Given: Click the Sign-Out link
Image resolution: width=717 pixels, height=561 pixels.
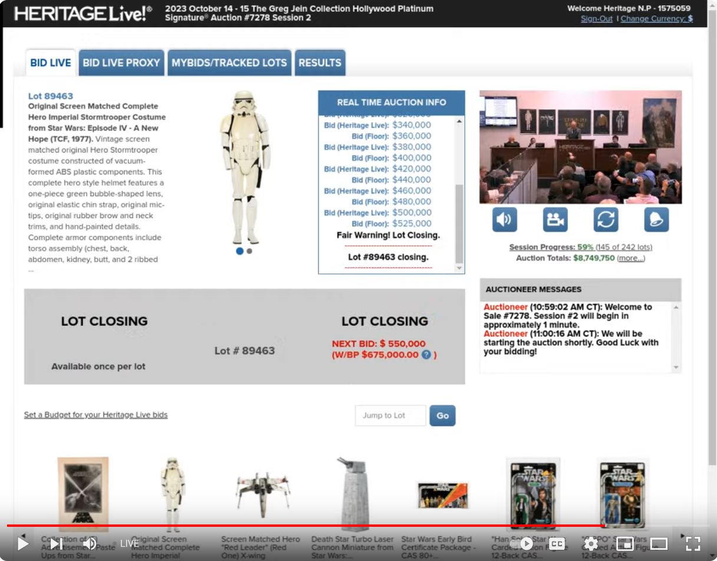Looking at the screenshot, I should point(597,18).
